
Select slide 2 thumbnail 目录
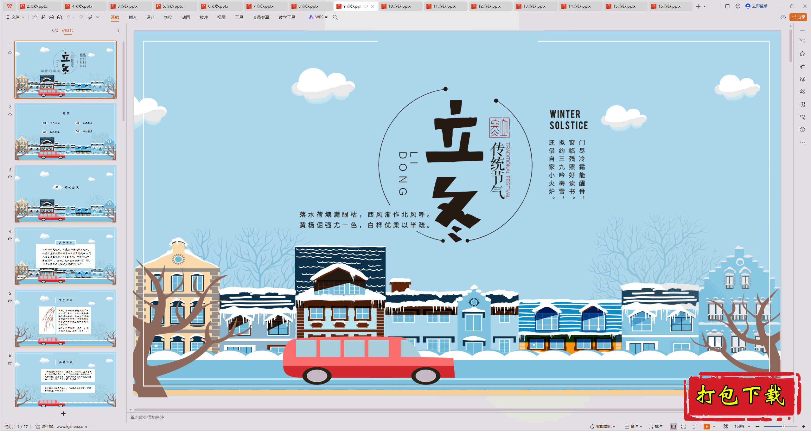tap(66, 132)
